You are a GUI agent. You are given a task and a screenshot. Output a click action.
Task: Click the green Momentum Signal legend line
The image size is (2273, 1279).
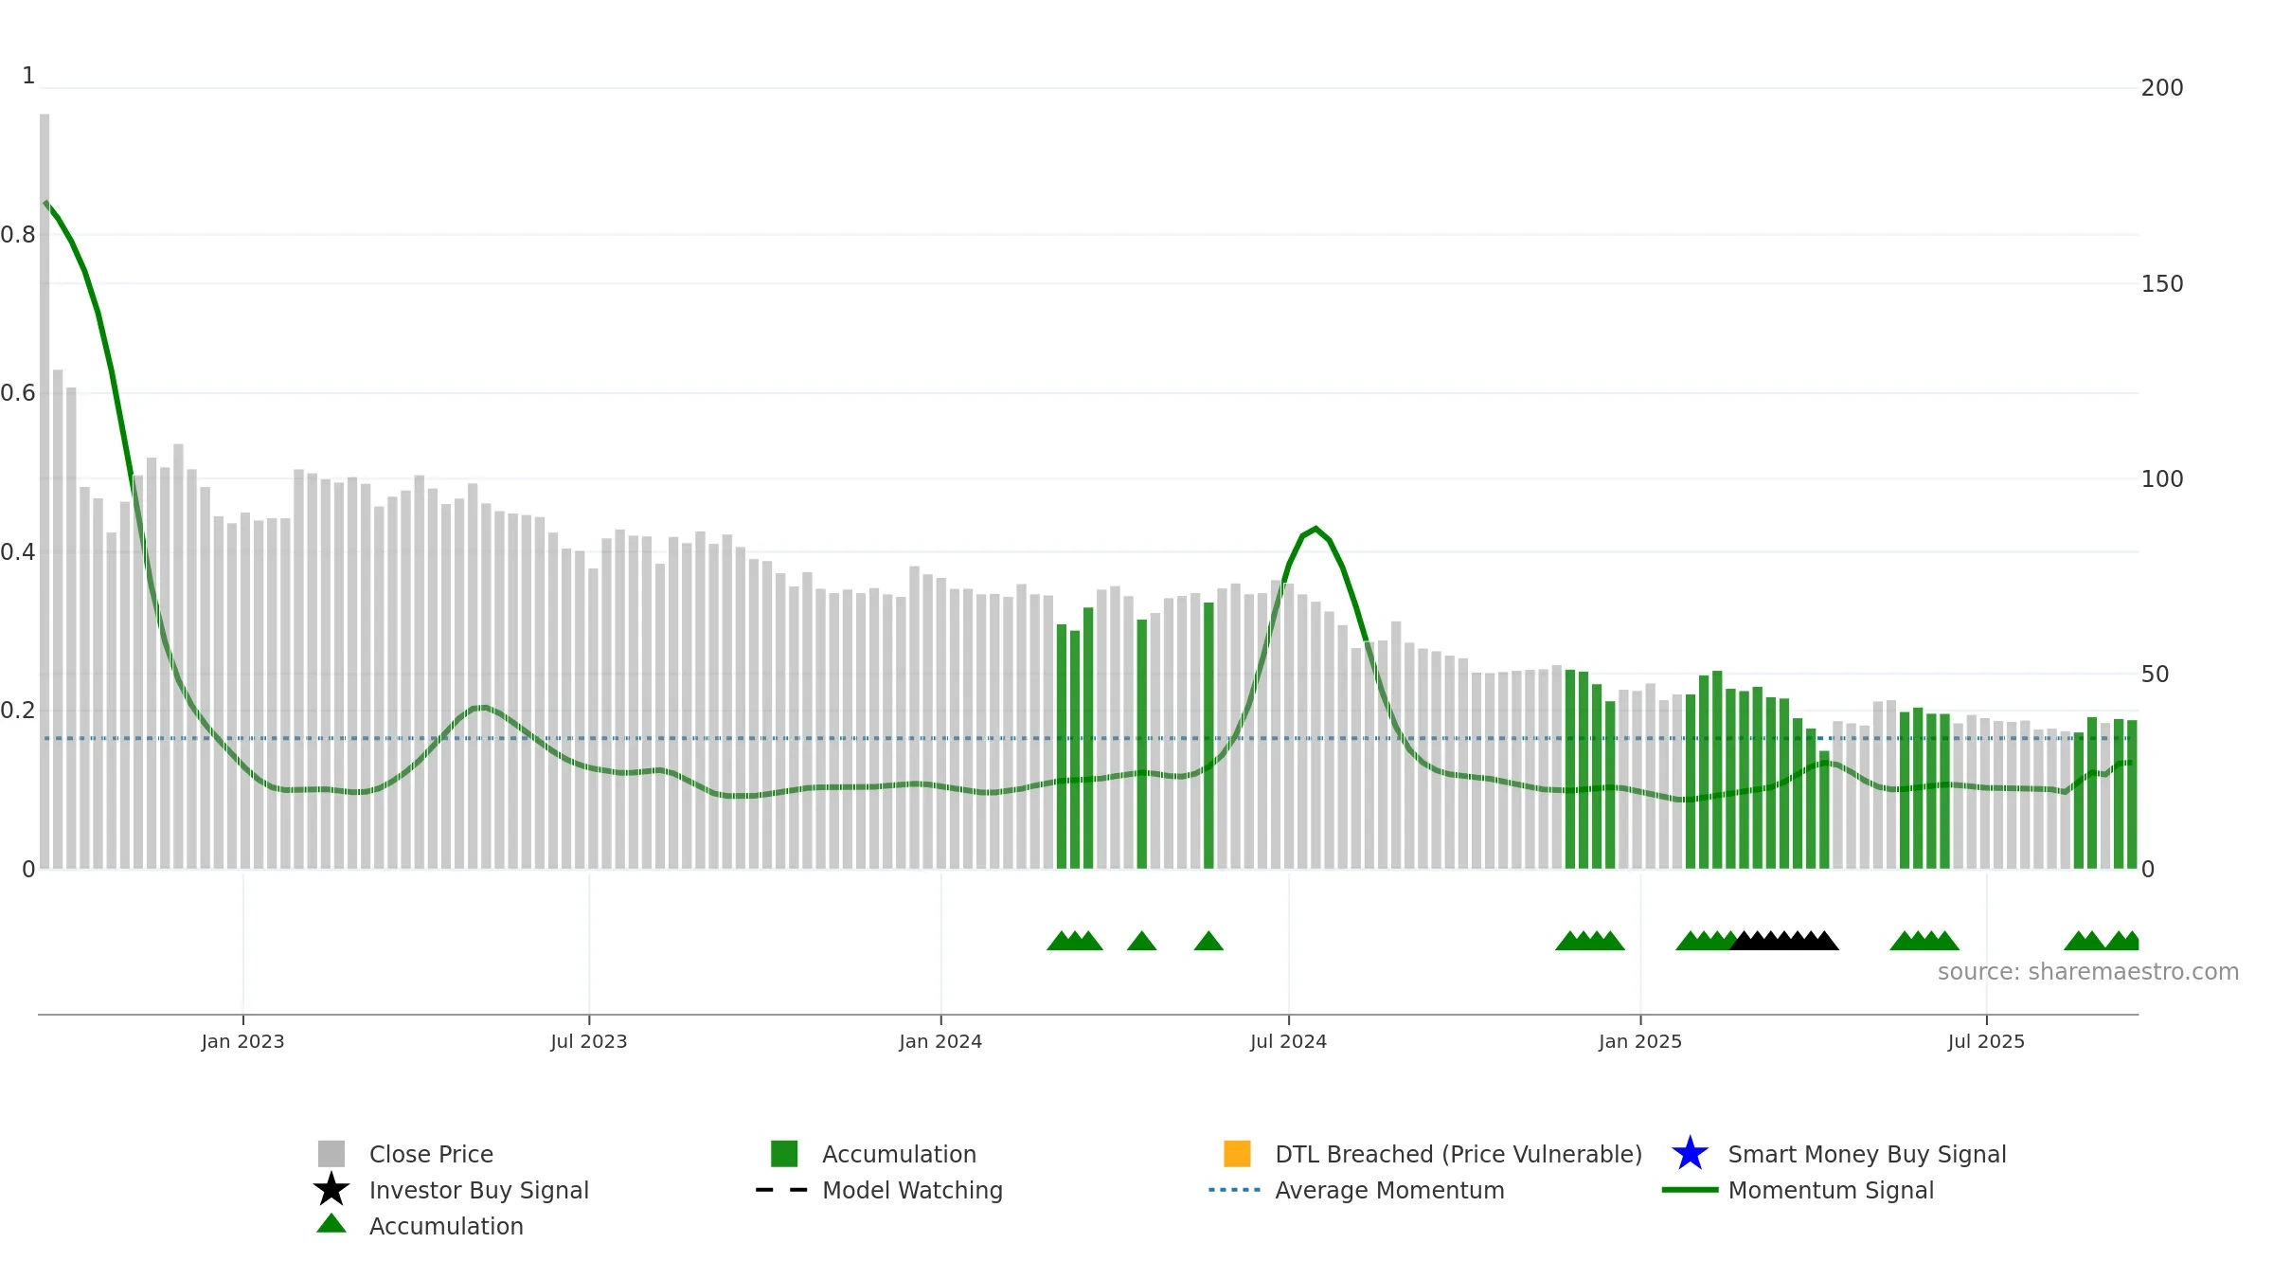pyautogui.click(x=1690, y=1189)
